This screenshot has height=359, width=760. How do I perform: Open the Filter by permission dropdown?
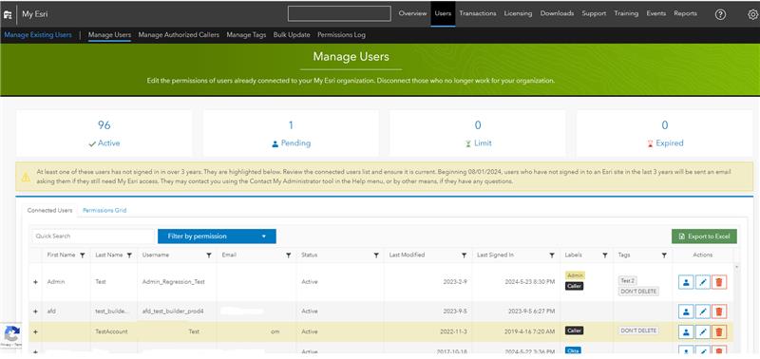217,236
